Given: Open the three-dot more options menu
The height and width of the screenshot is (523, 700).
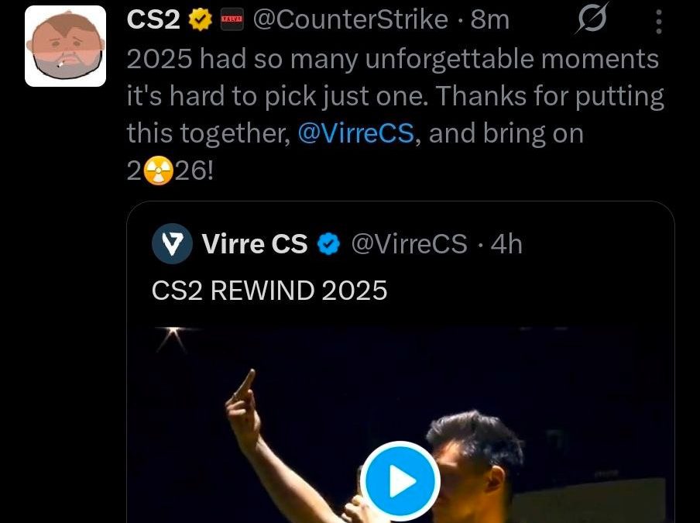Looking at the screenshot, I should click(658, 20).
